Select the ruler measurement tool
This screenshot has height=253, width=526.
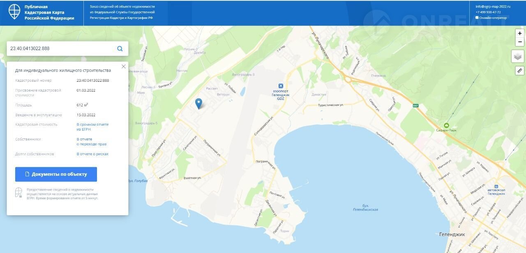pyautogui.click(x=519, y=71)
